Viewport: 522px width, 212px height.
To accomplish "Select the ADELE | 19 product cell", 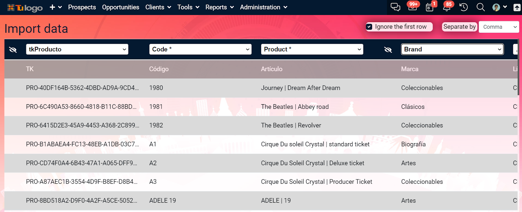I will point(276,201).
